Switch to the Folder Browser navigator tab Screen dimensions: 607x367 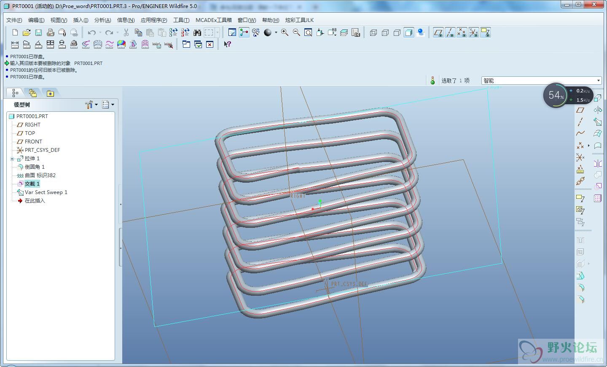[32, 93]
